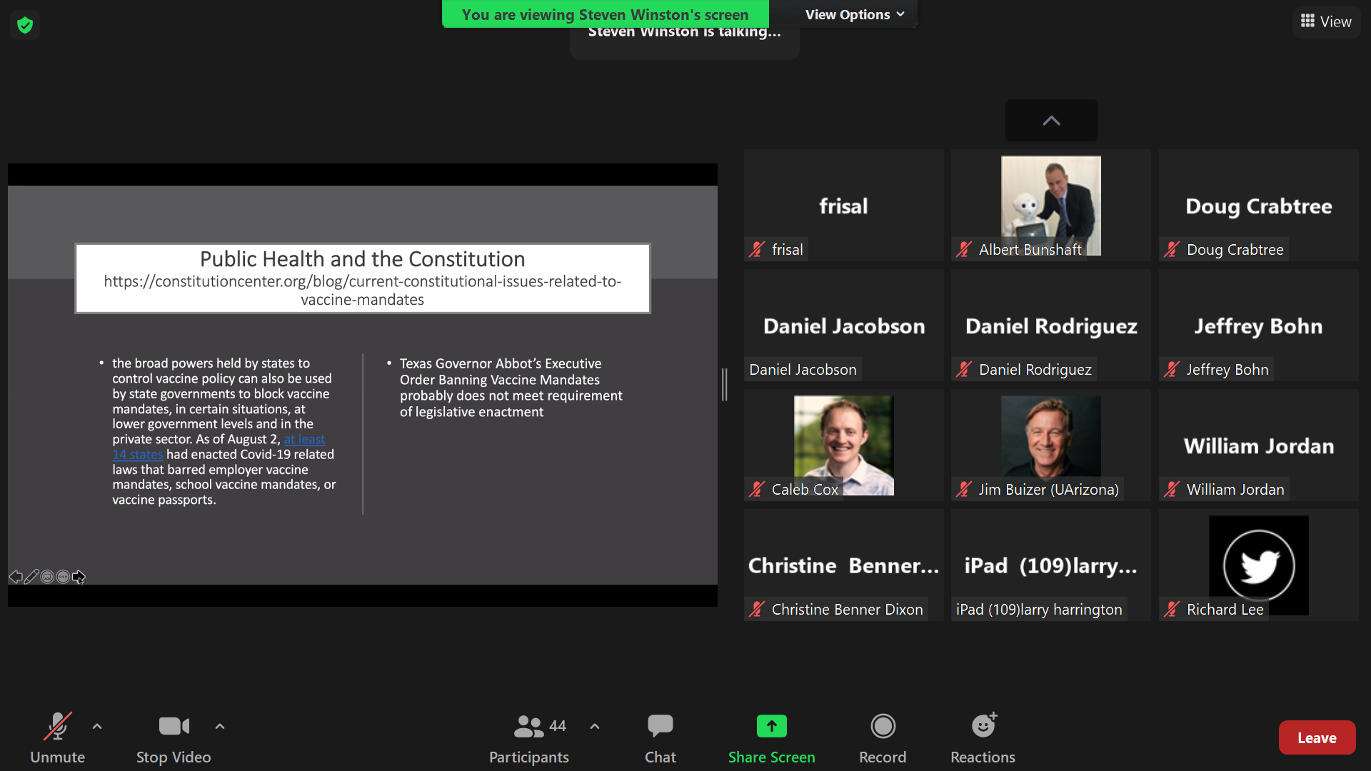Click the green Share Screen icon
The width and height of the screenshot is (1371, 771).
(771, 727)
